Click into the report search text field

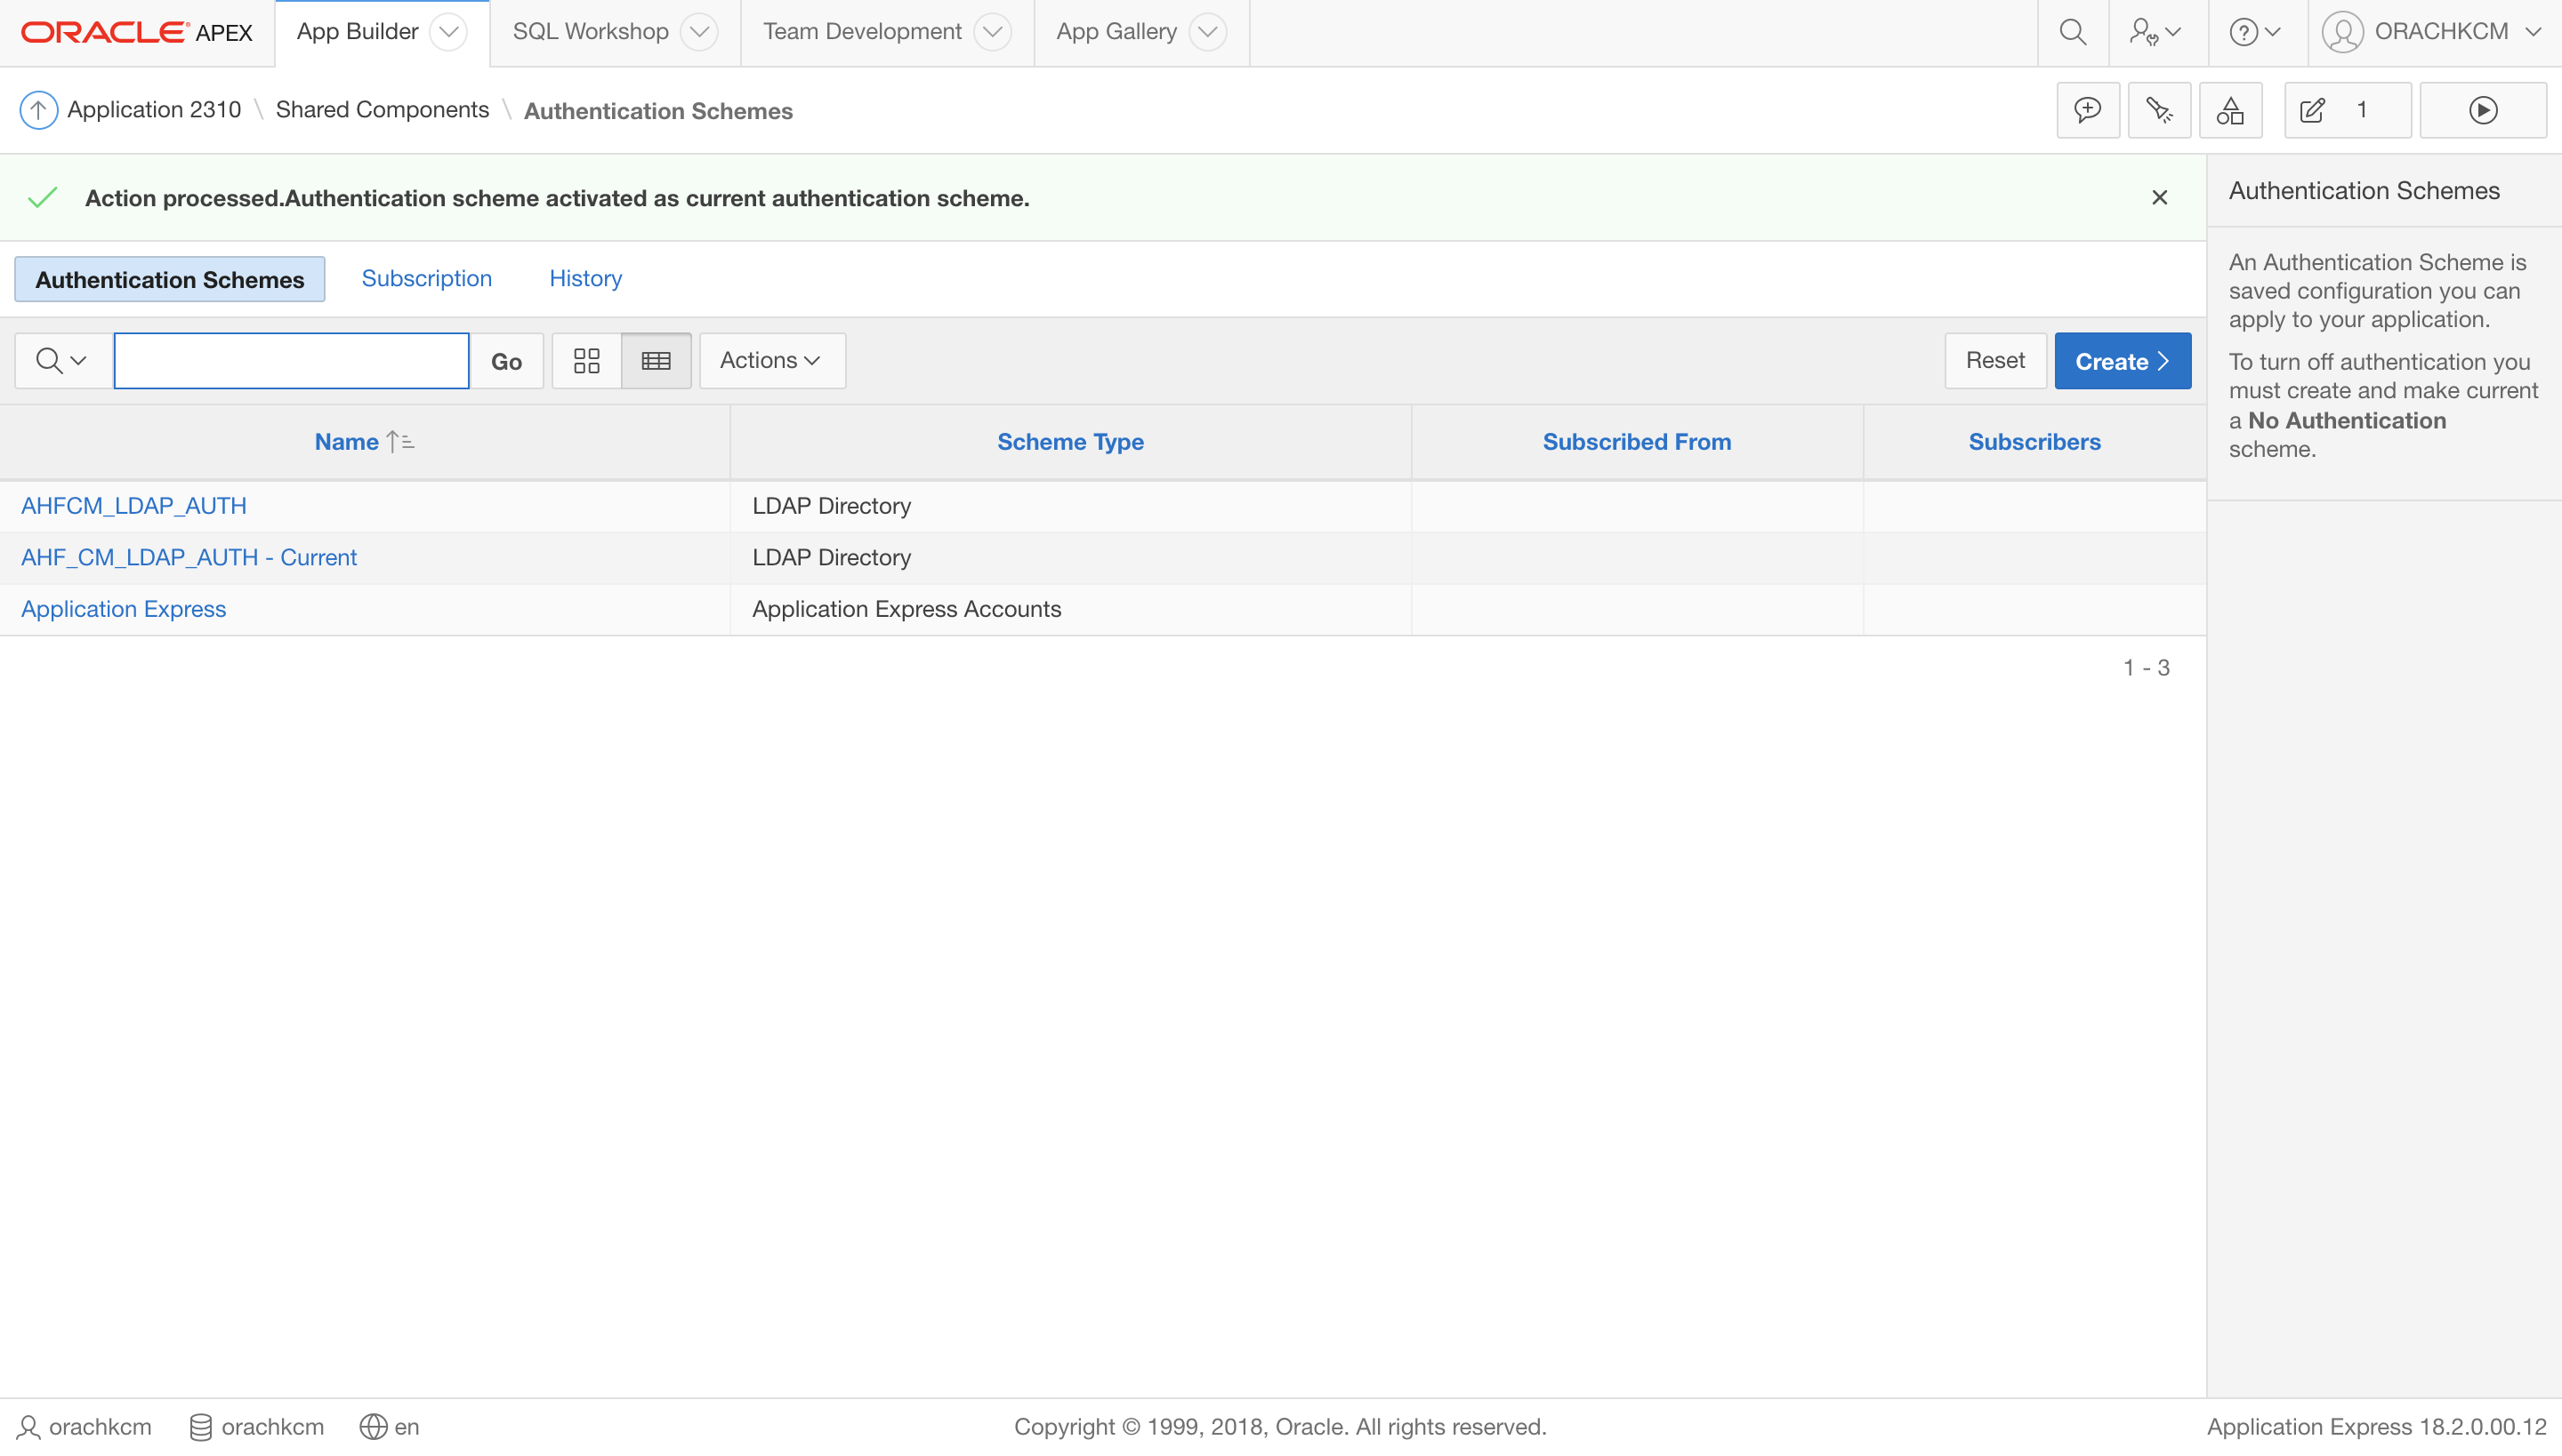click(290, 361)
